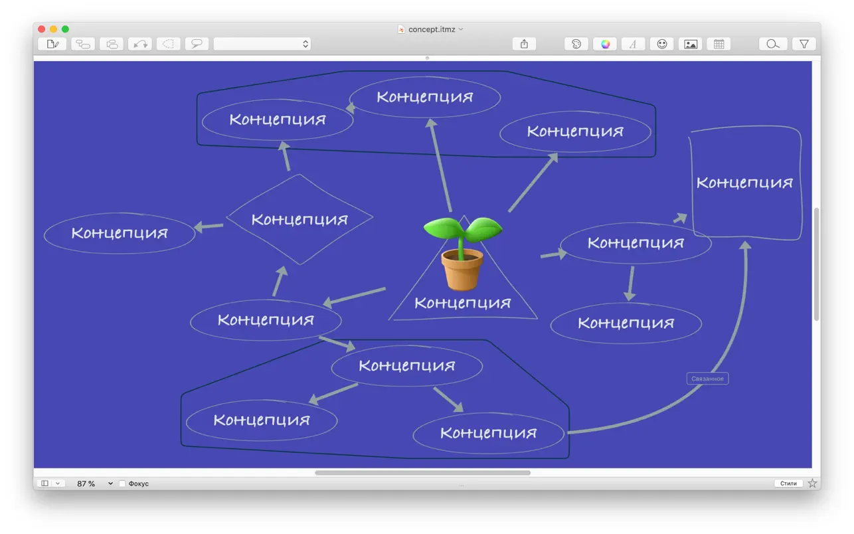
Task: Toggle the favorites star in status bar
Action: (x=813, y=484)
